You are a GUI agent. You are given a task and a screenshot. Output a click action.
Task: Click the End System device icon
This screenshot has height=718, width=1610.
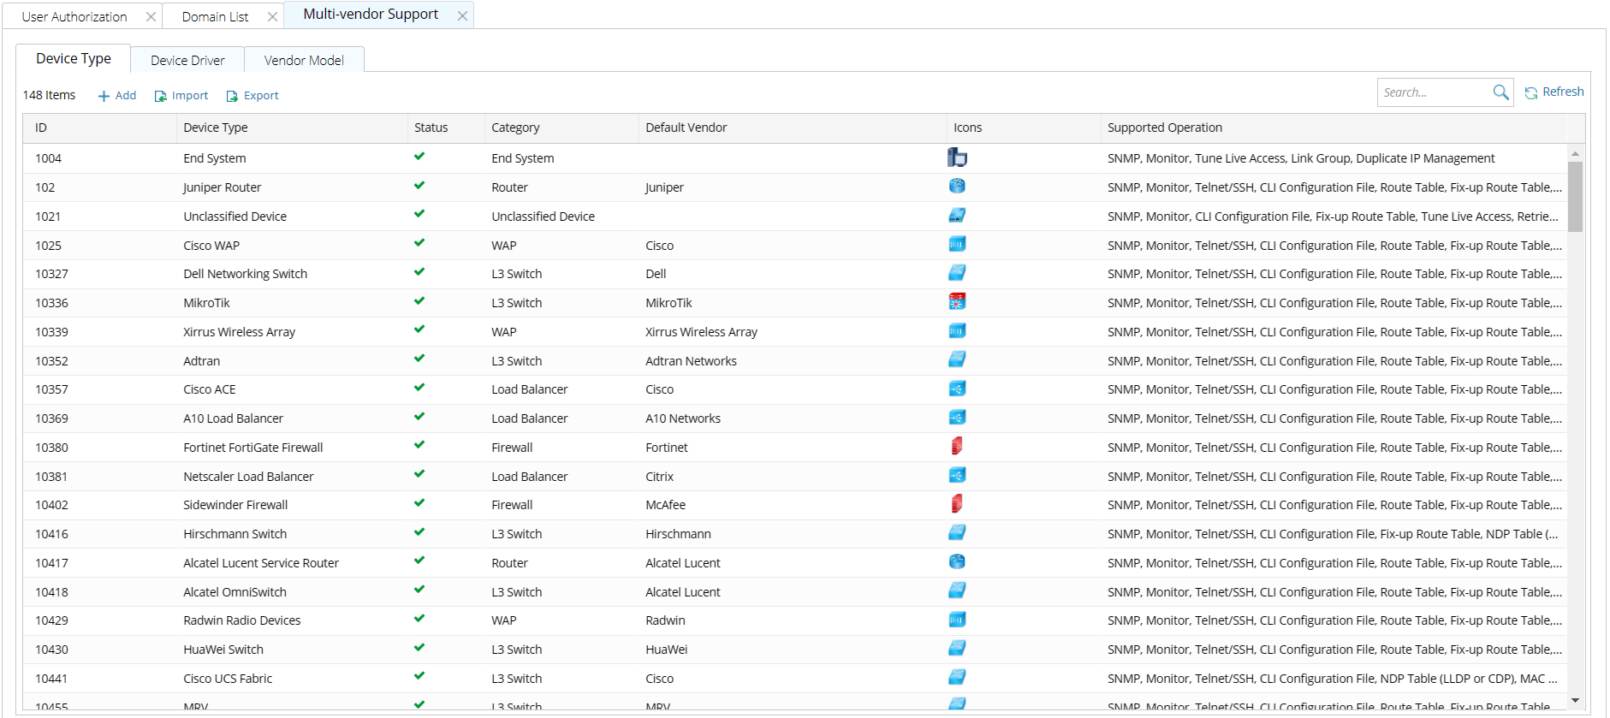[x=957, y=157]
